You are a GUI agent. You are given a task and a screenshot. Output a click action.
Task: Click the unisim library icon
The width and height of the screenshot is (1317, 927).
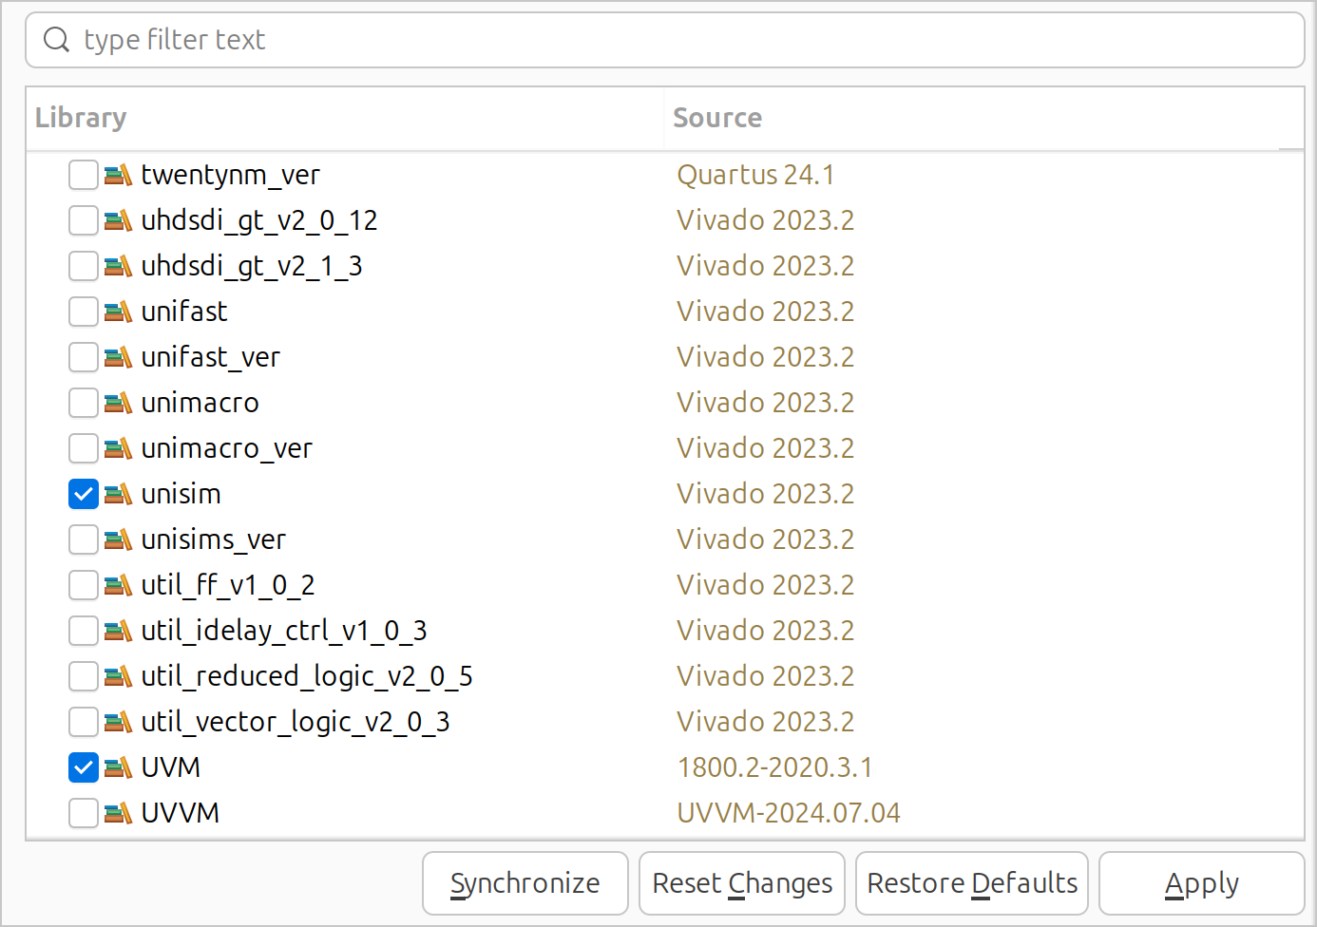coord(118,494)
